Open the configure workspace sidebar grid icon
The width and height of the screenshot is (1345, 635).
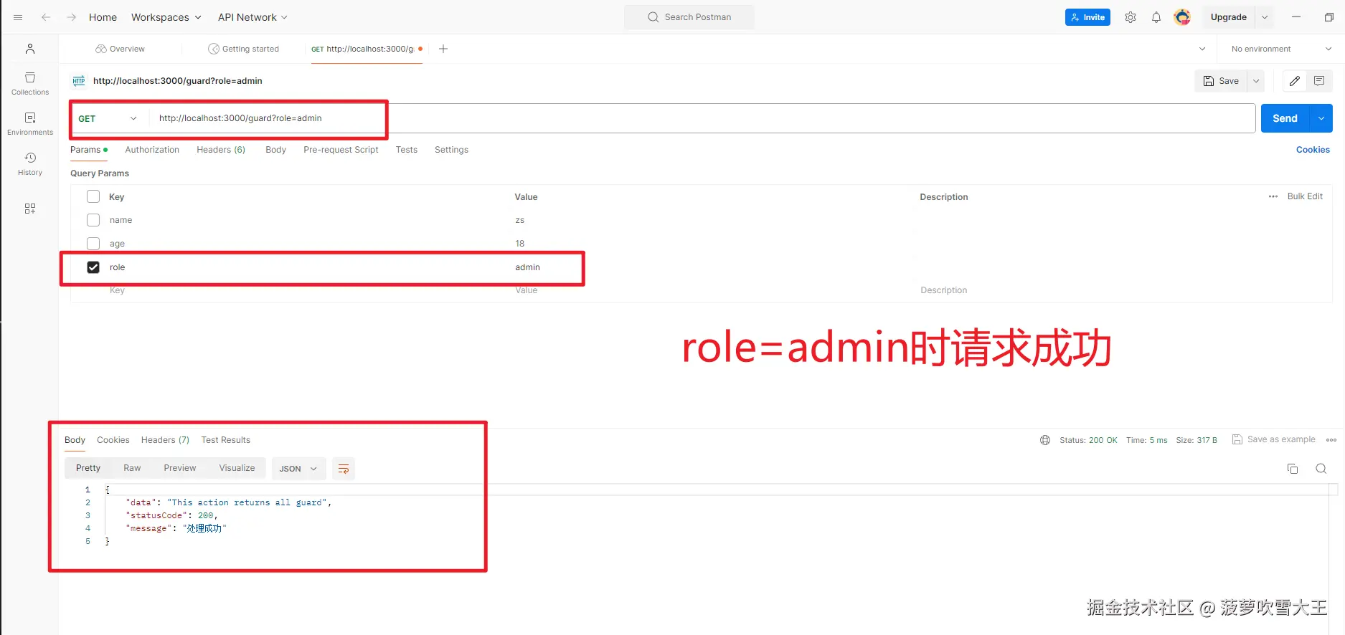(x=30, y=209)
